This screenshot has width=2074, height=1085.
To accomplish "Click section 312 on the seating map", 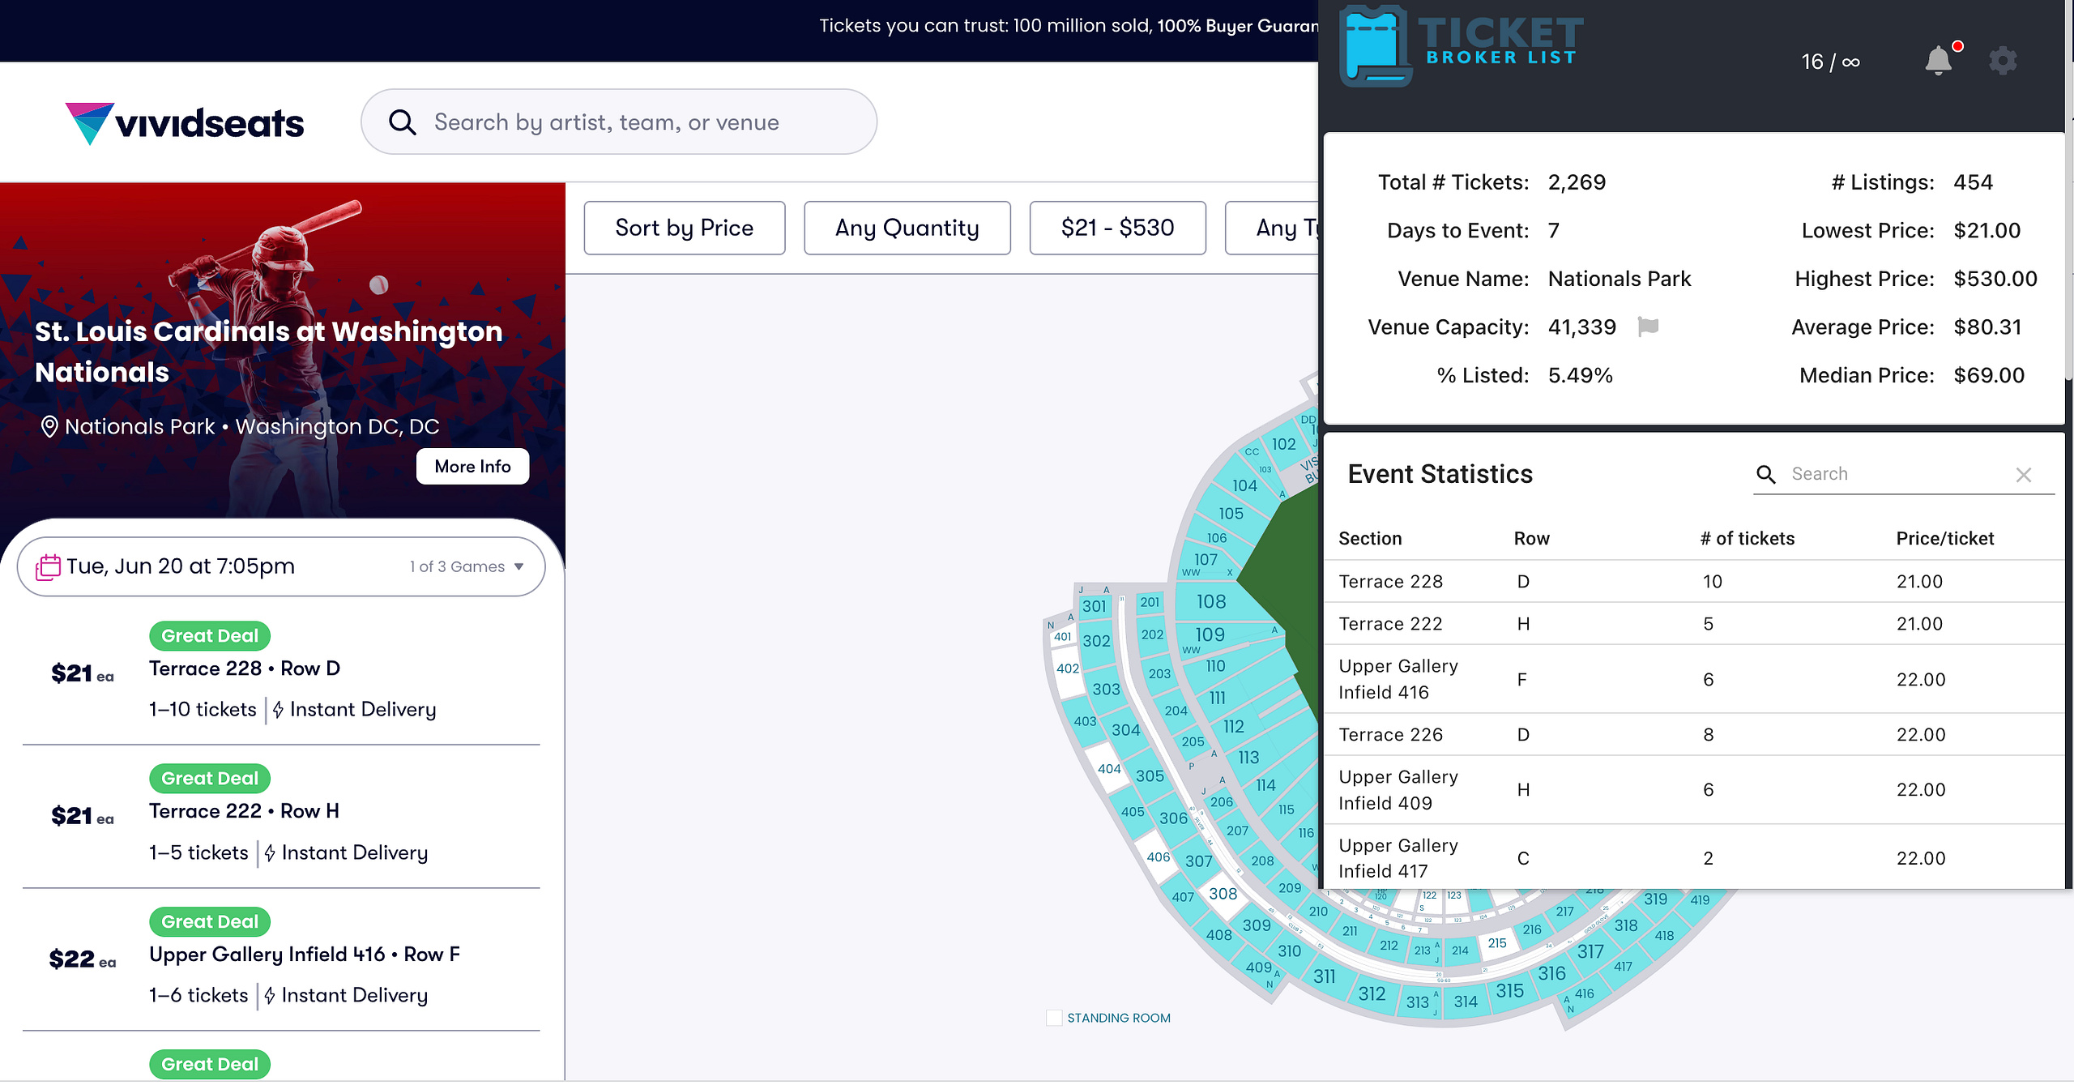I will coord(1372,993).
